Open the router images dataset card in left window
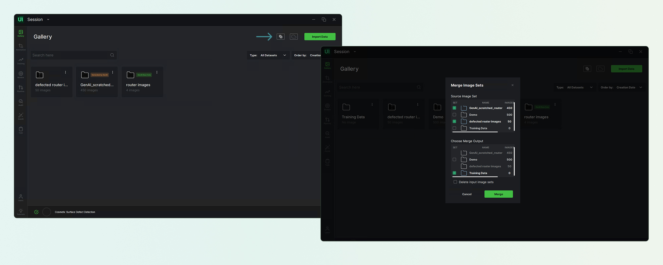Image resolution: width=663 pixels, height=265 pixels. point(142,82)
